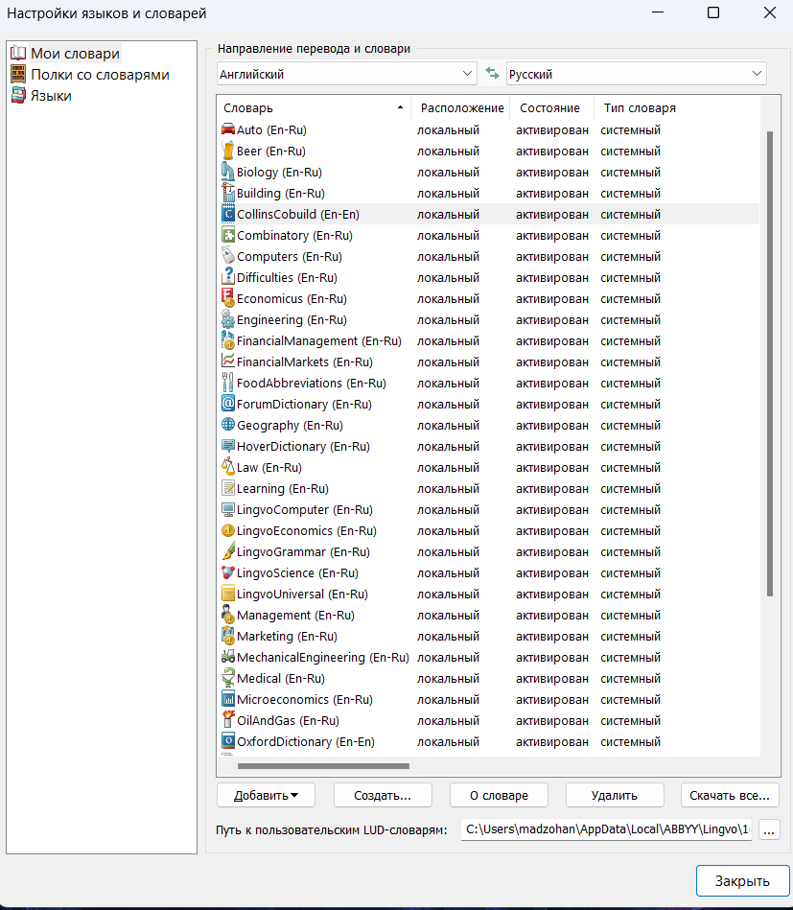Select the Marketing (En-Ru) row

[x=489, y=636]
